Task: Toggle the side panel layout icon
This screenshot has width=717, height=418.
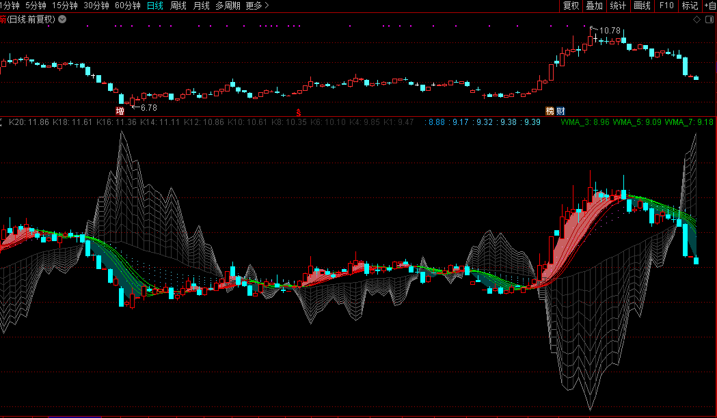Action: 709,19
